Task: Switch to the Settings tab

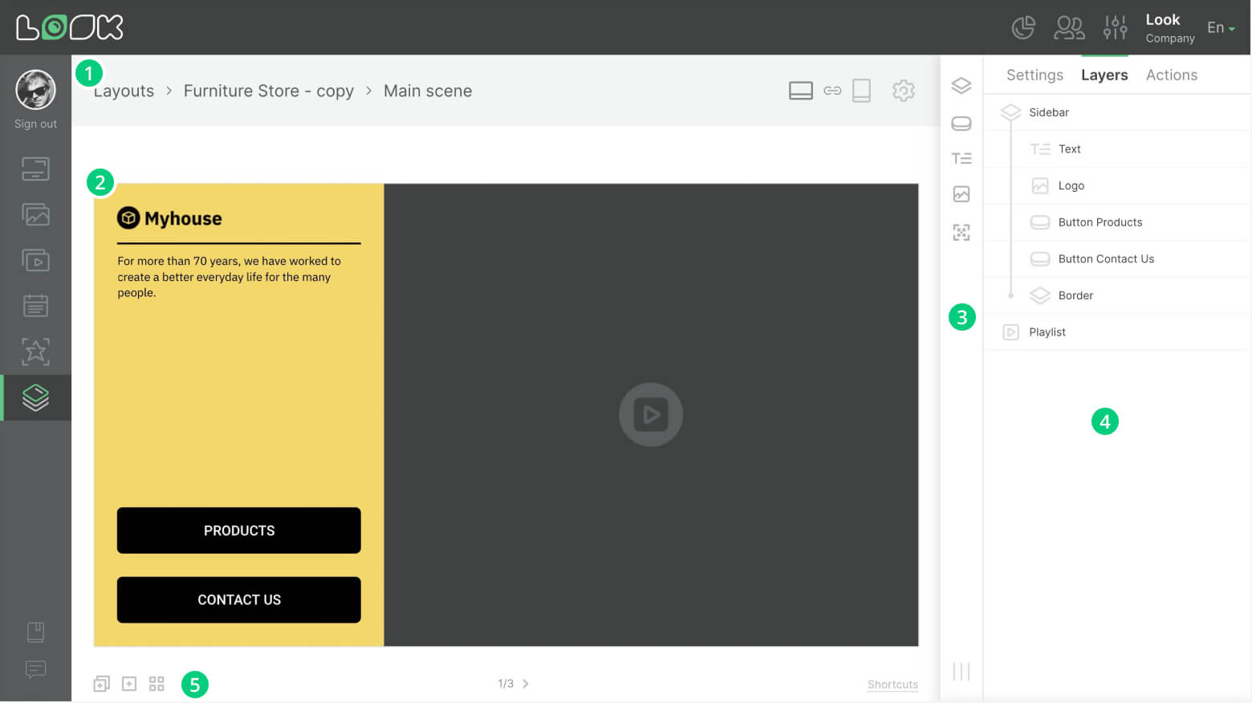Action: [1034, 75]
